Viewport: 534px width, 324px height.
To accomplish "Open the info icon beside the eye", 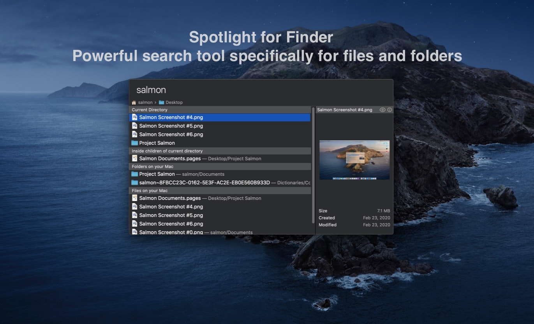I will [389, 110].
